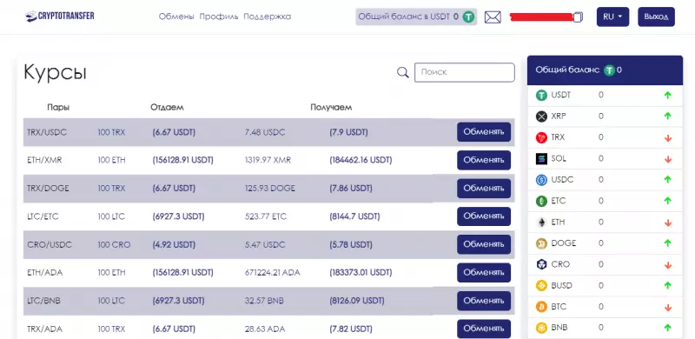This screenshot has width=695, height=339.
Task: Click the 671224.21 ADA value
Action: (x=272, y=272)
